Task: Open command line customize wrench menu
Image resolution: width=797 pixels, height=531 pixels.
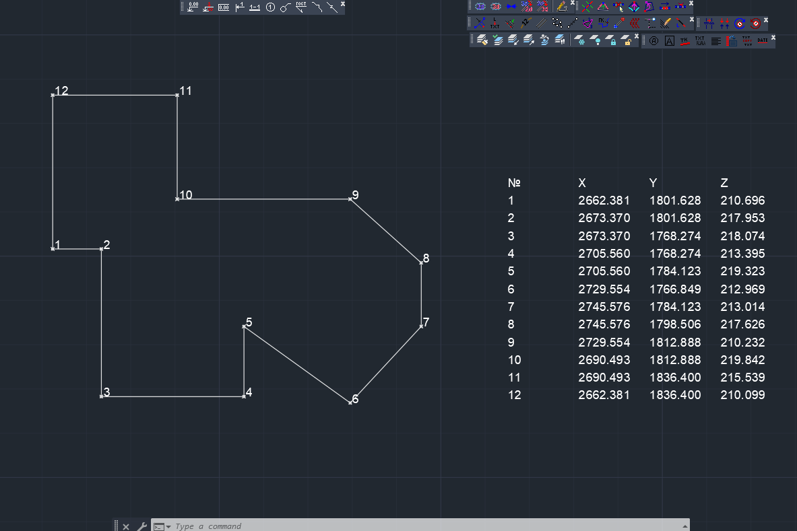Action: (141, 526)
